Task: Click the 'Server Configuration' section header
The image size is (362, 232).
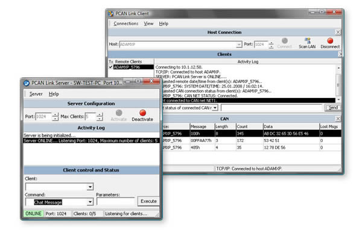Action: click(91, 103)
